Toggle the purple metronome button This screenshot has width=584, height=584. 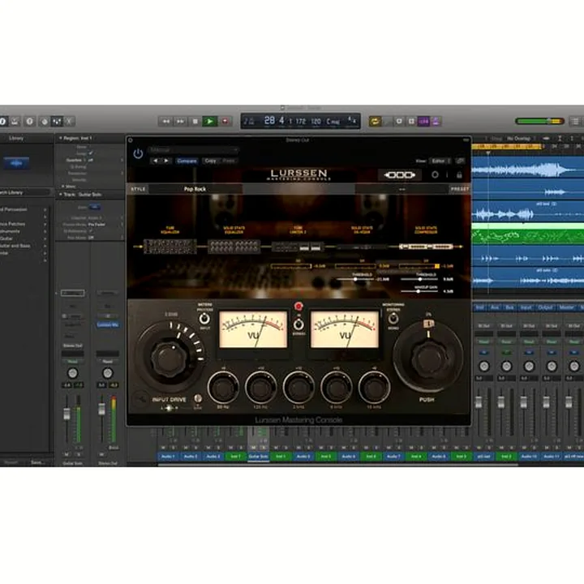click(x=436, y=122)
